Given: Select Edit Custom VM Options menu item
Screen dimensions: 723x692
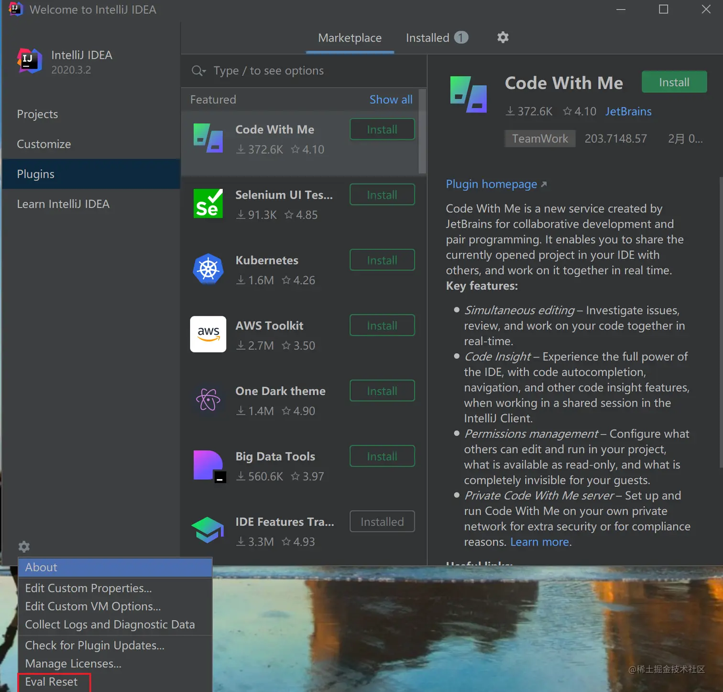Looking at the screenshot, I should pyautogui.click(x=115, y=606).
